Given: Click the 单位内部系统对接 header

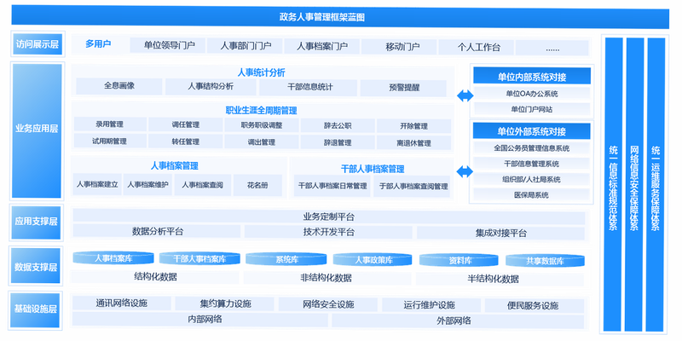Looking at the screenshot, I should (532, 77).
